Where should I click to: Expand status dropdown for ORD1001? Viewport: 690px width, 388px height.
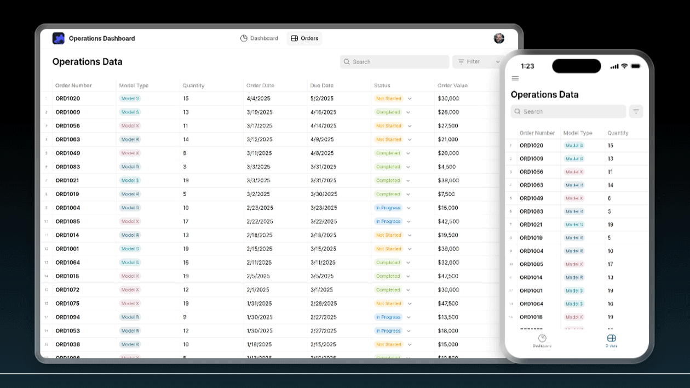pyautogui.click(x=409, y=249)
